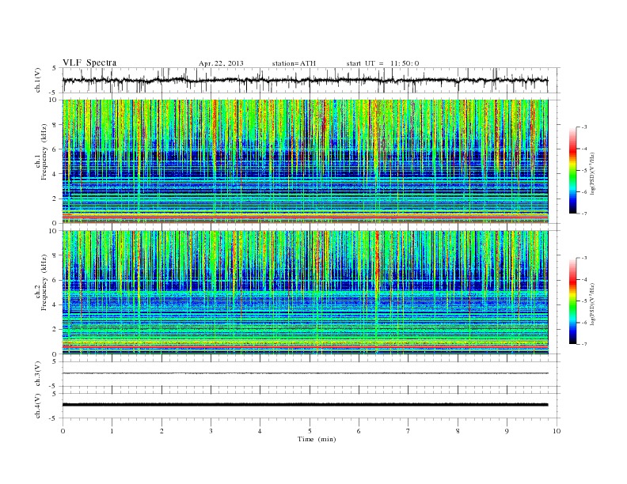Click the ch.2 color bar 'log(PSD)(V²/Hz)' label
The image size is (627, 484).
(592, 304)
